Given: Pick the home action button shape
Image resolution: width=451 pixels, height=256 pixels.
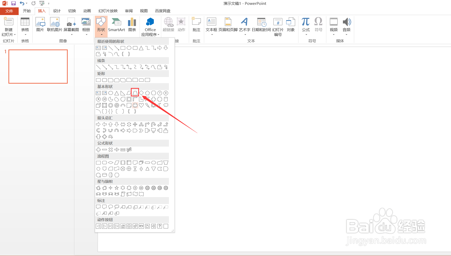Looking at the screenshot, I should click(x=123, y=226).
